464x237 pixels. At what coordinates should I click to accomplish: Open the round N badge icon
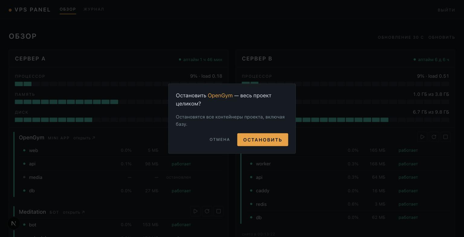point(13,223)
